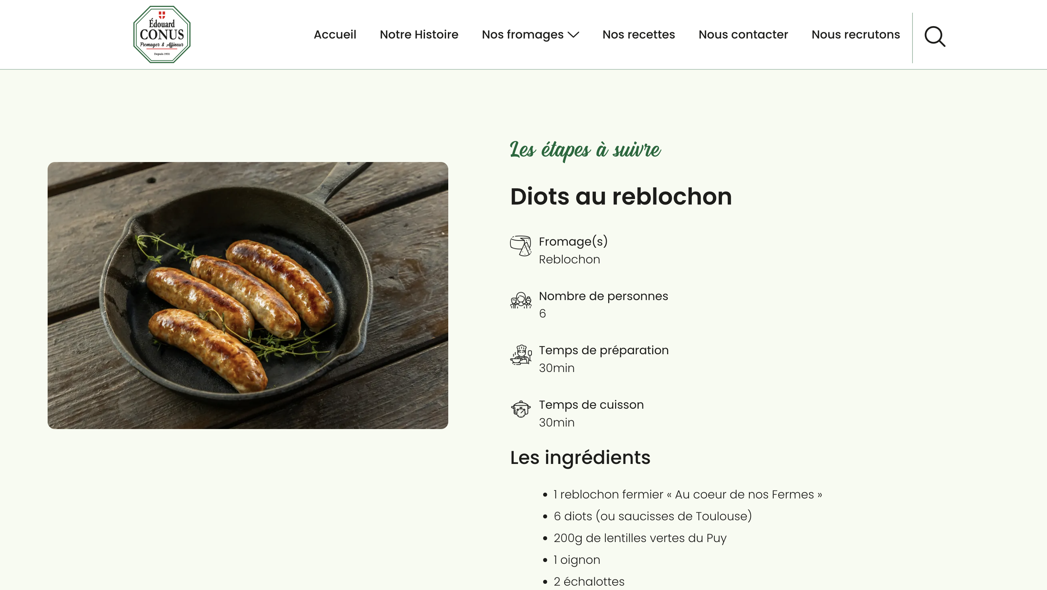Click the cooking pot icon beside Temps de cuisson
Screen dimensions: 1047x590
point(521,409)
